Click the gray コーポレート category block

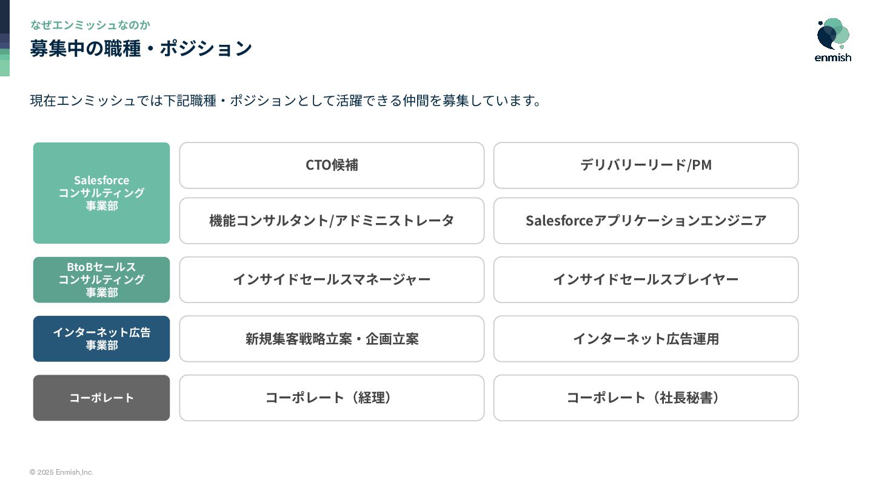[101, 398]
